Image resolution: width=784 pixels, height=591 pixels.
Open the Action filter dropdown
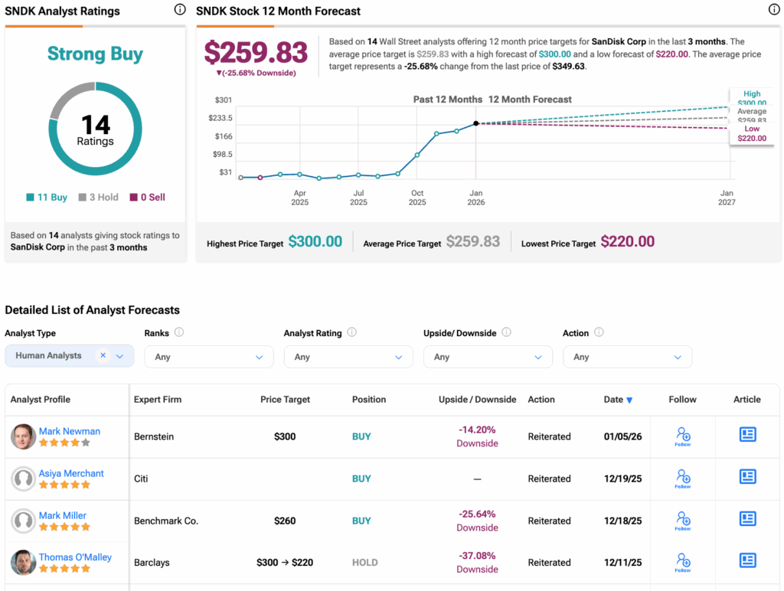pos(626,357)
